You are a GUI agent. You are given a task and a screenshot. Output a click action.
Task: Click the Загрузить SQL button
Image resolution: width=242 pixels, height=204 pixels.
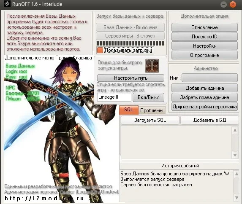pyautogui.click(x=150, y=120)
